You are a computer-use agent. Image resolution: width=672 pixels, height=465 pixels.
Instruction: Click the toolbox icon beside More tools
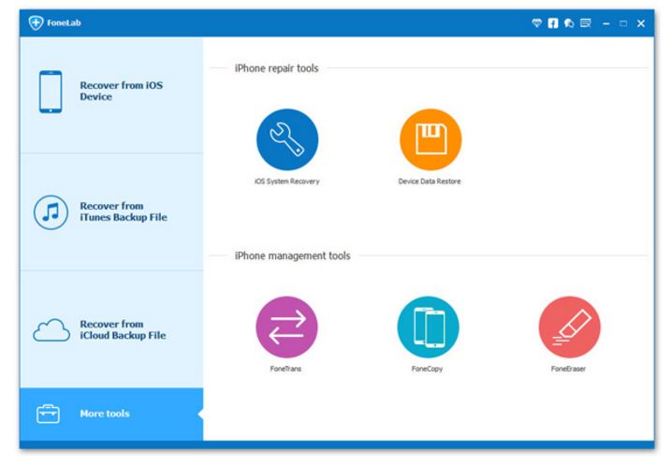[48, 414]
